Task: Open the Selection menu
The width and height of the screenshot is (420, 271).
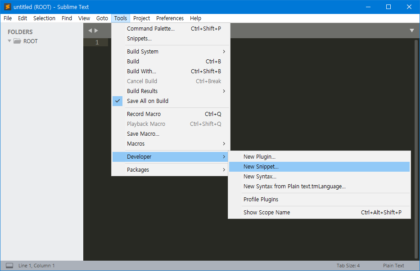Action: pos(44,18)
